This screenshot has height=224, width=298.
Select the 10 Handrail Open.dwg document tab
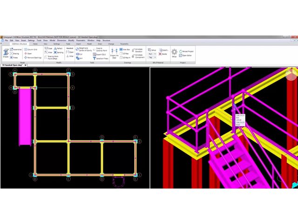(10, 65)
